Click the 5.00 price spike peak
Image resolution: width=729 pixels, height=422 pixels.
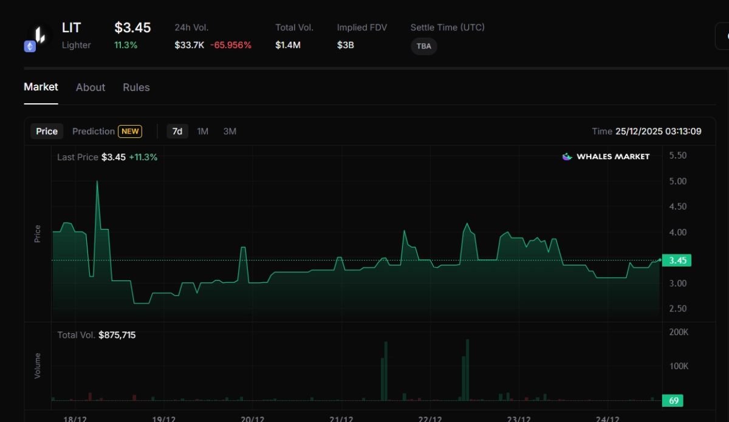pyautogui.click(x=97, y=182)
